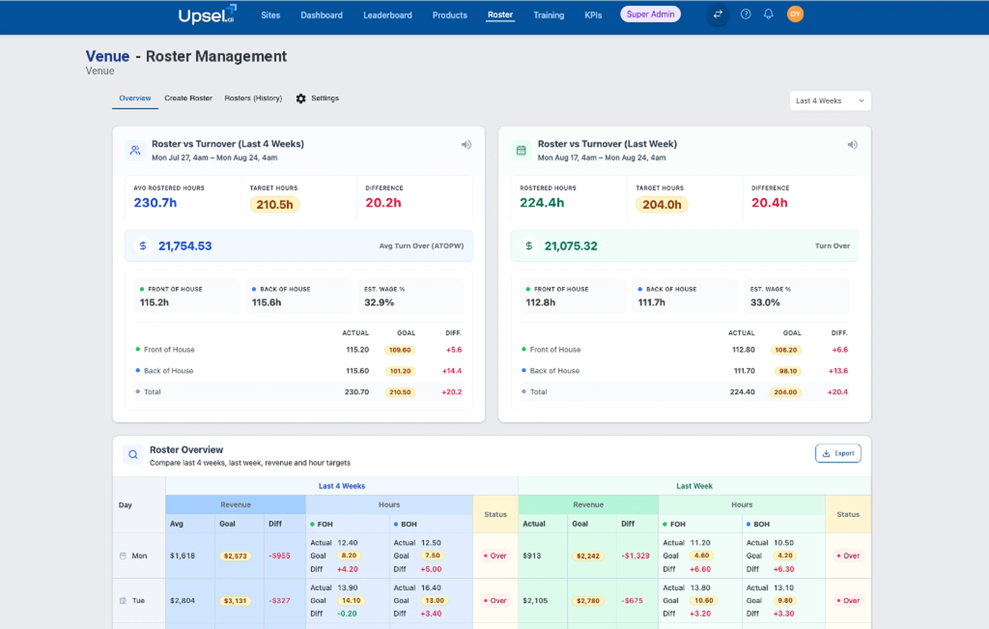989x629 pixels.
Task: Open the KPIs page
Action: [x=593, y=15]
